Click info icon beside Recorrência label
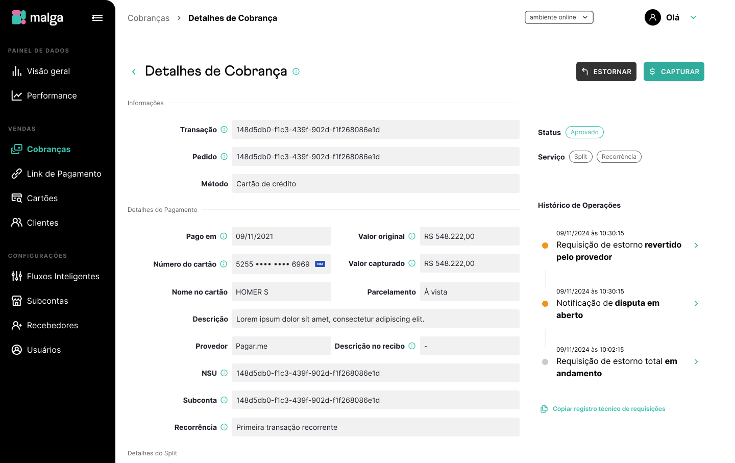This screenshot has width=735, height=463. [224, 427]
